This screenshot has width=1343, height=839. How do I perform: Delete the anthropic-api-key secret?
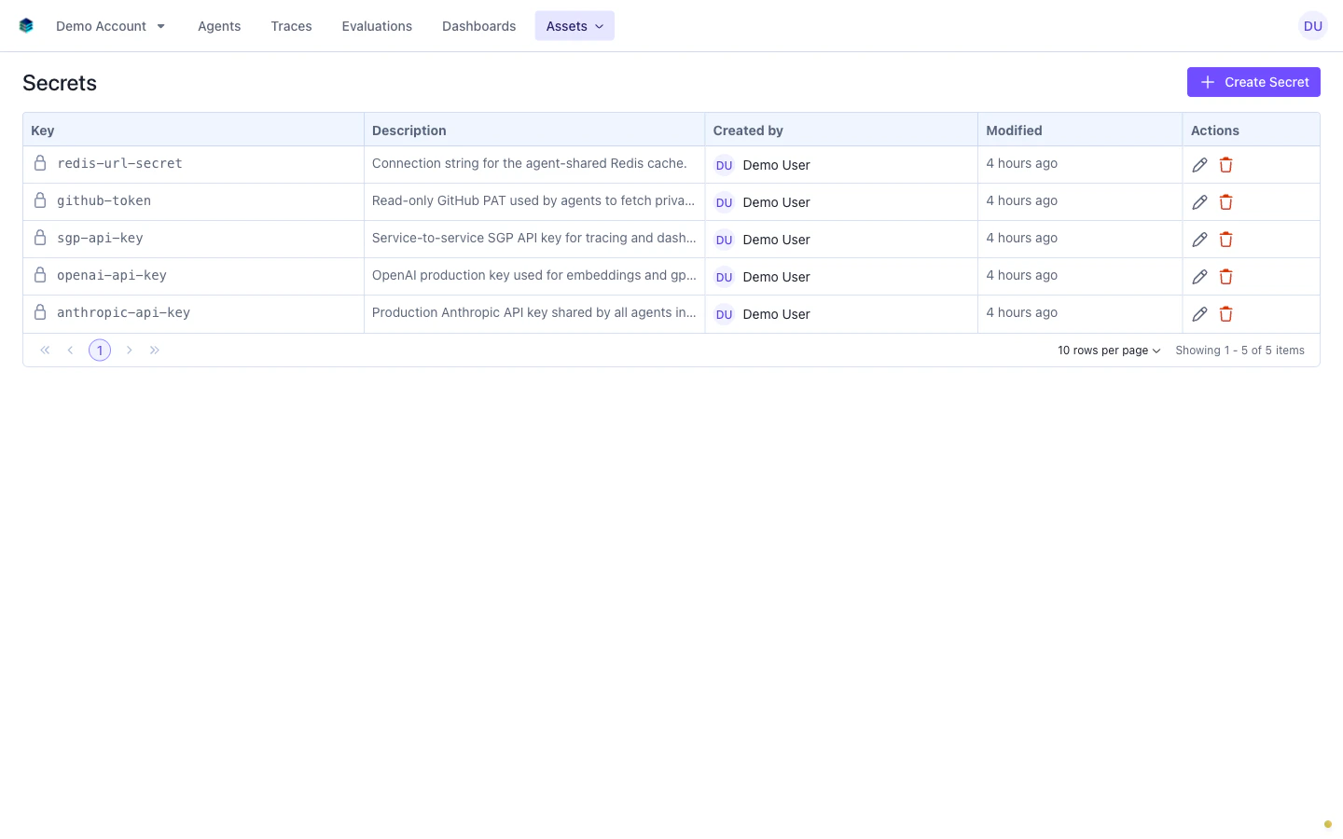[1225, 314]
